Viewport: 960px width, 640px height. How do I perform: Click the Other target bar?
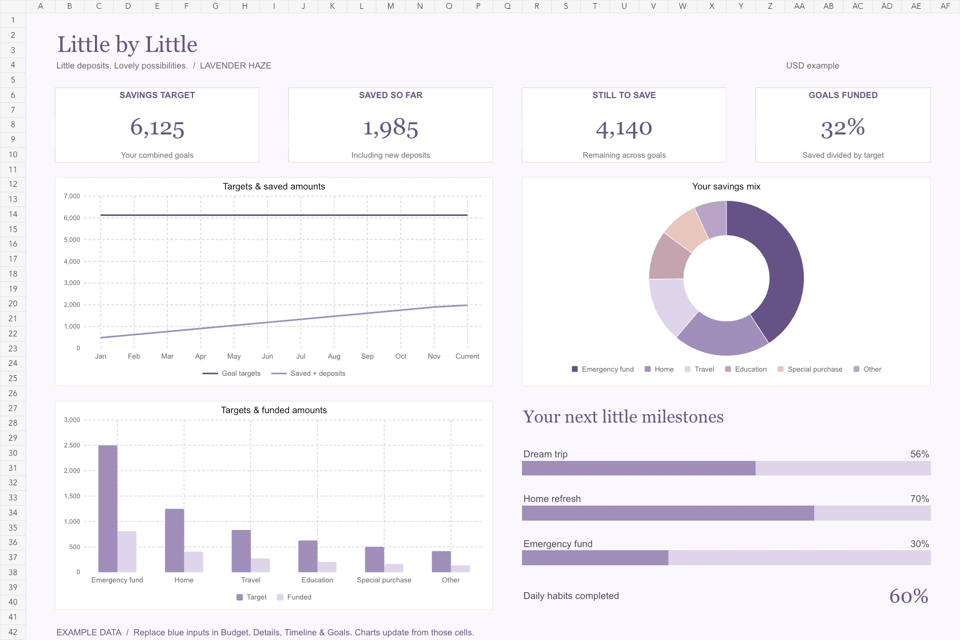pyautogui.click(x=441, y=562)
